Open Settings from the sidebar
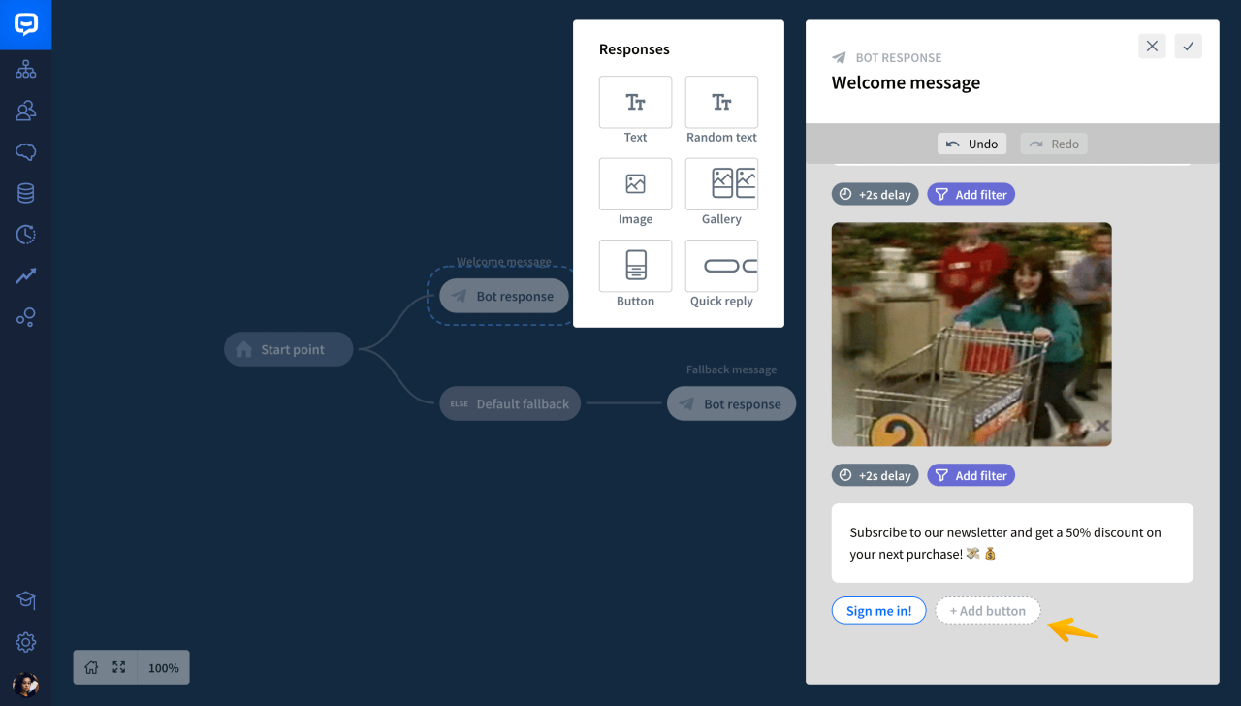Screen dimensions: 1241x706 pos(25,642)
